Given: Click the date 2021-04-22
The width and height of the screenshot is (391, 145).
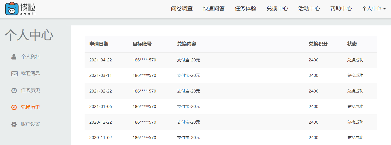Looking at the screenshot, I should click(x=101, y=60).
